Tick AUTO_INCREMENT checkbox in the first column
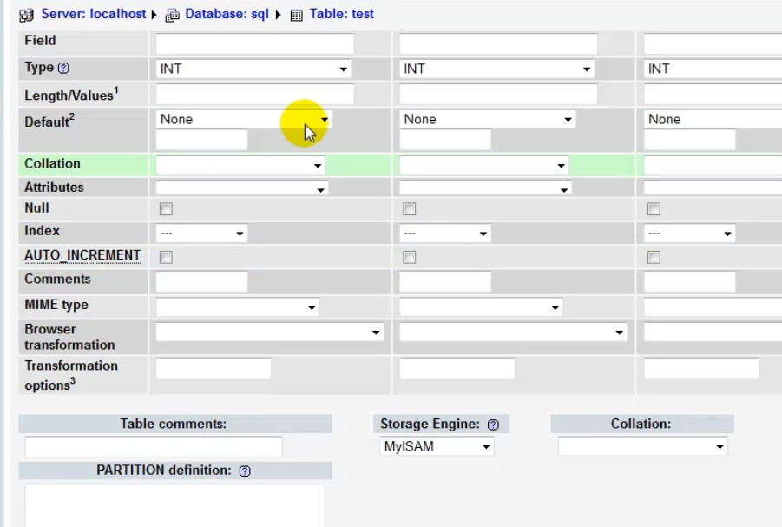This screenshot has width=782, height=527. 166,257
